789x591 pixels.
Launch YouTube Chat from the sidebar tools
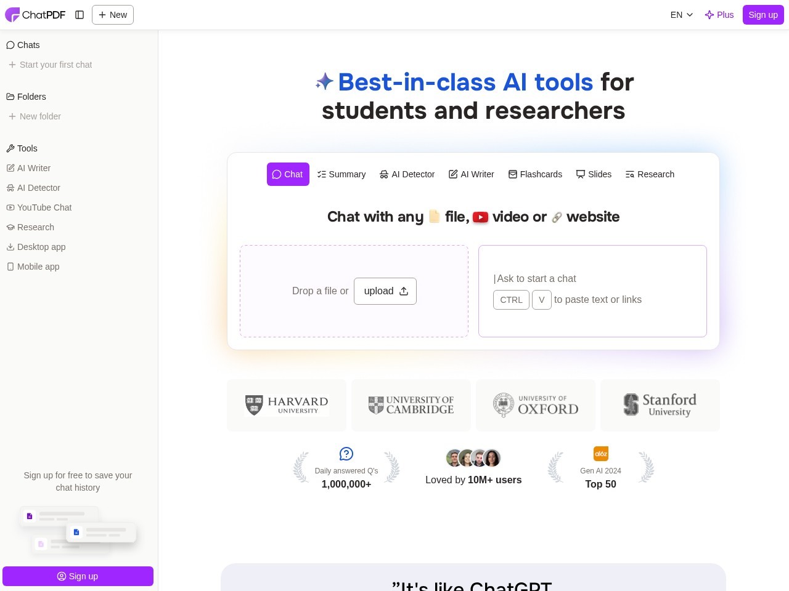click(44, 207)
